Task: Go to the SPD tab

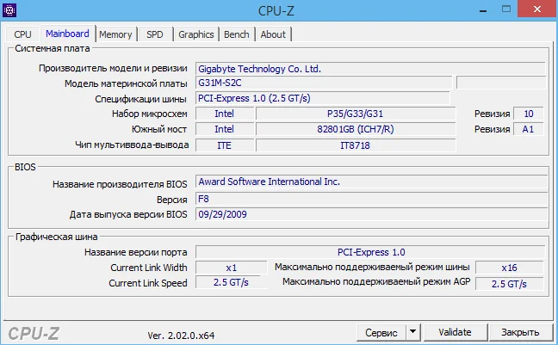Action: point(155,34)
